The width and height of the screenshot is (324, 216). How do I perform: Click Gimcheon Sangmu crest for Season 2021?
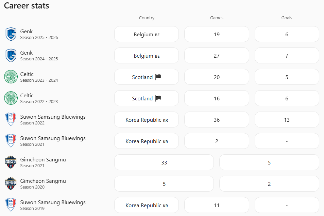tap(11, 162)
